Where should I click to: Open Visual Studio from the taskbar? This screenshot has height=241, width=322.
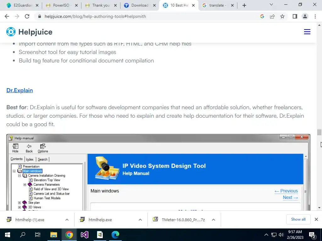pos(84,235)
